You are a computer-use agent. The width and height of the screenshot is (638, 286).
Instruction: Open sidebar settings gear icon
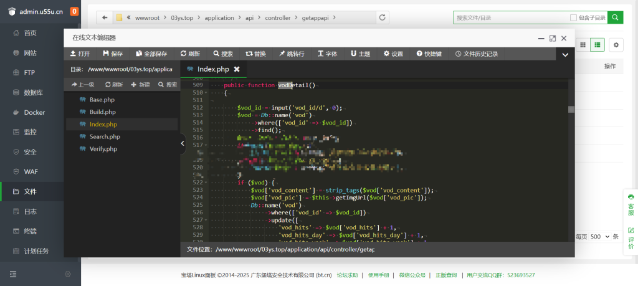pos(68,274)
